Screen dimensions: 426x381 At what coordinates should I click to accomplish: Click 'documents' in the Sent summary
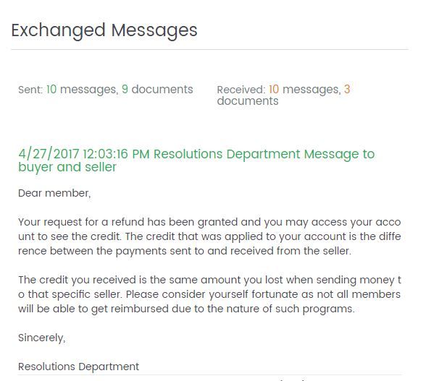(x=162, y=90)
